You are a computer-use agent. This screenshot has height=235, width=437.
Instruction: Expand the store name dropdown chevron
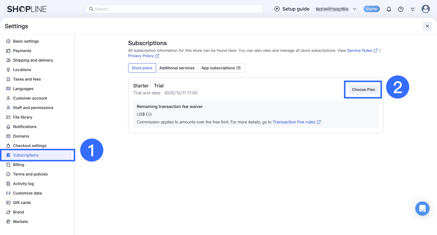click(354, 9)
